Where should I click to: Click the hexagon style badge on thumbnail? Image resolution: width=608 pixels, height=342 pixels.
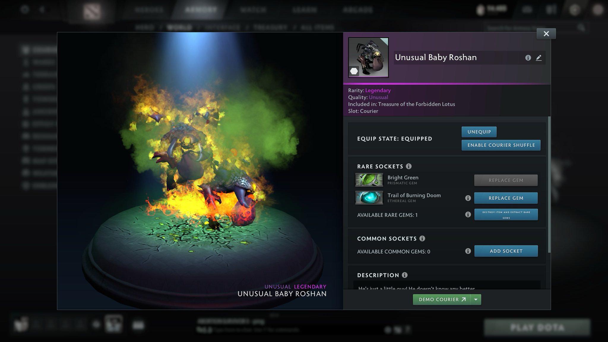354,71
